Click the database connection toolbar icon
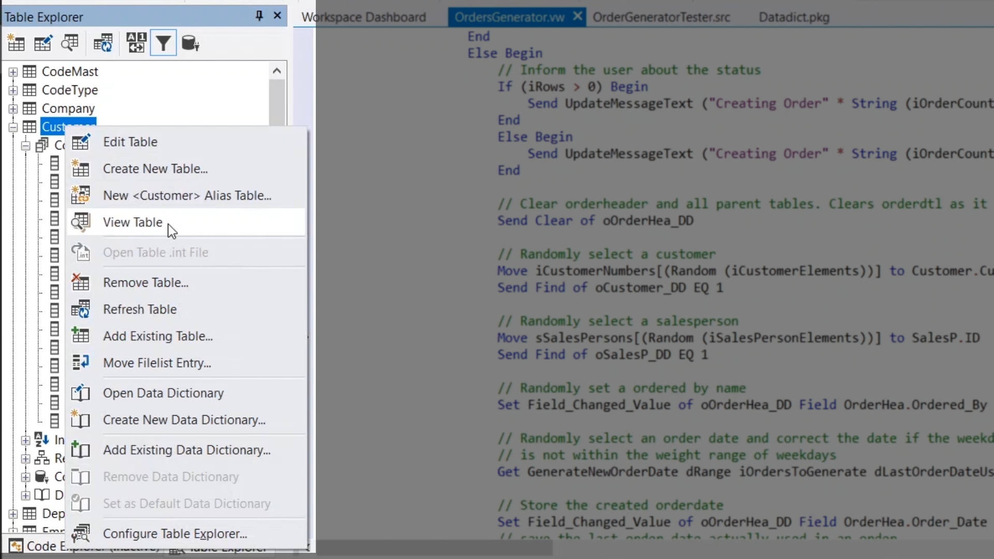This screenshot has width=994, height=559. (190, 43)
